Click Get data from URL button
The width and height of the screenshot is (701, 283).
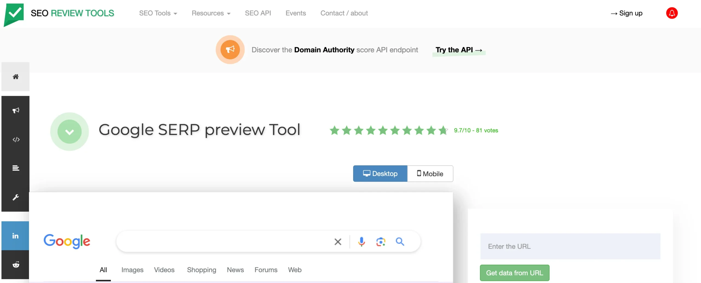click(515, 273)
